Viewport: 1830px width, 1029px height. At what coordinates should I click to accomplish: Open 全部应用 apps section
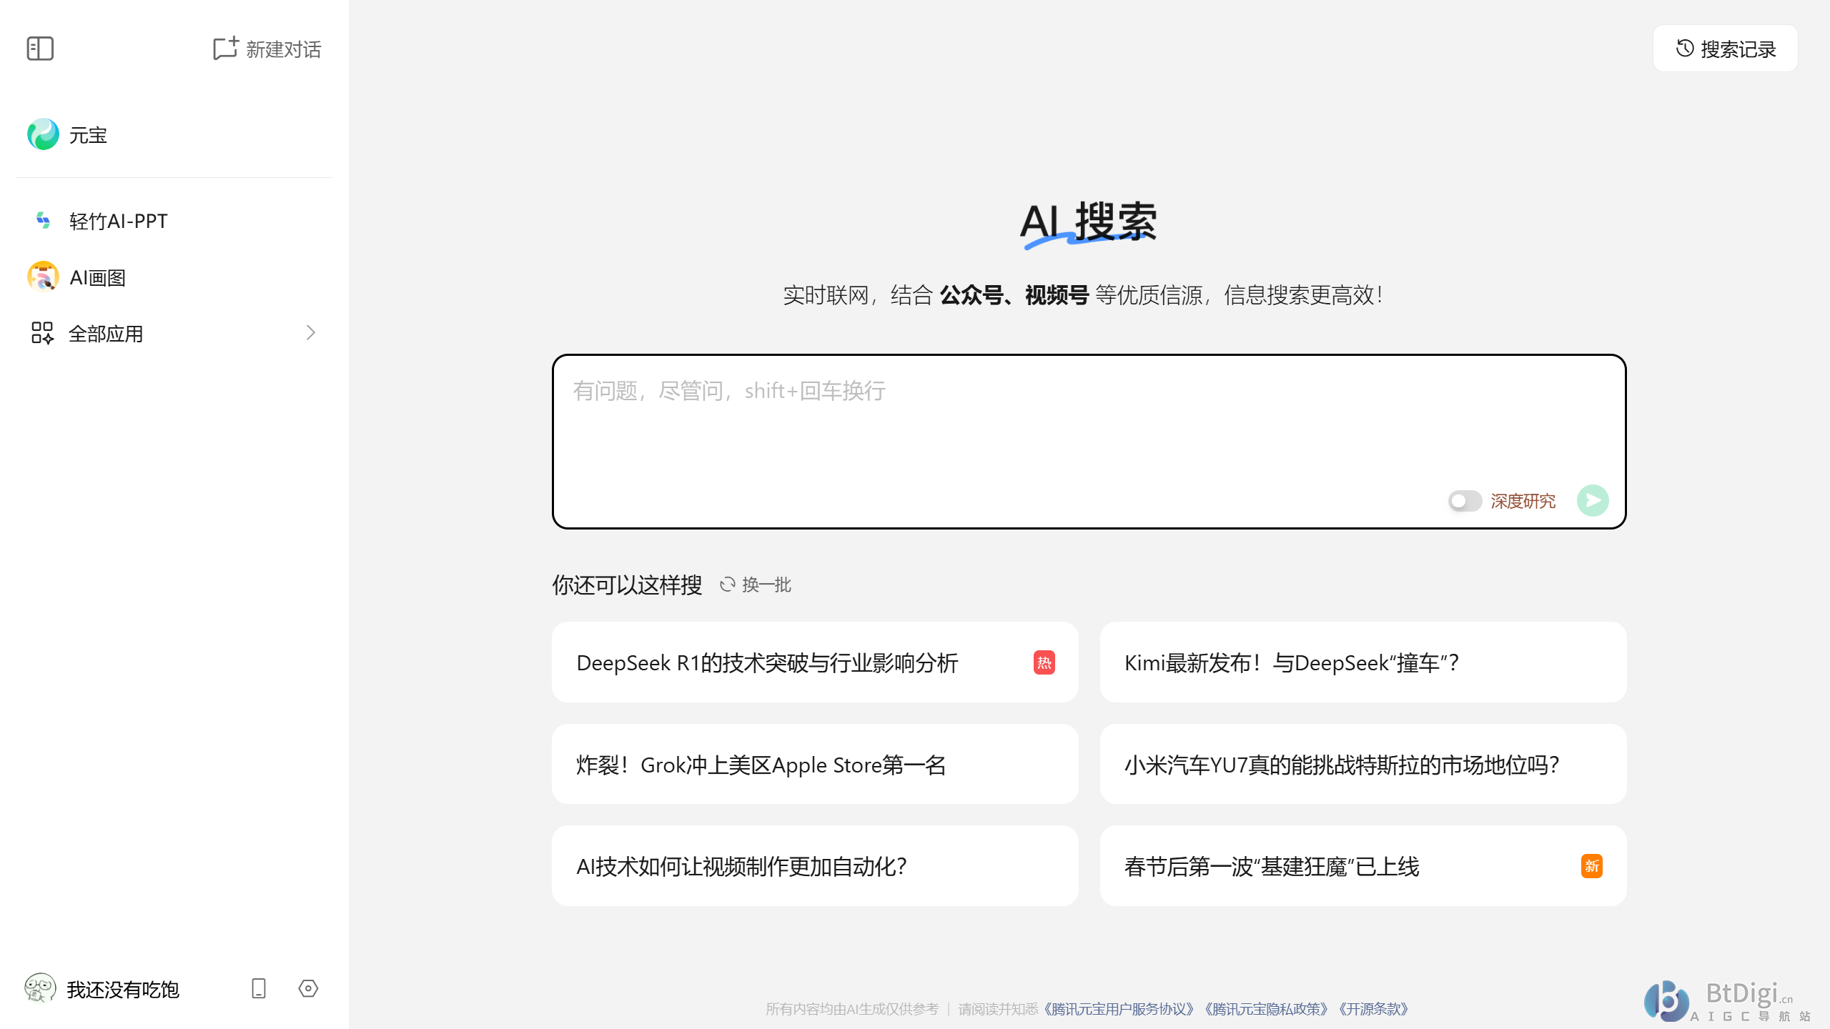coord(105,333)
